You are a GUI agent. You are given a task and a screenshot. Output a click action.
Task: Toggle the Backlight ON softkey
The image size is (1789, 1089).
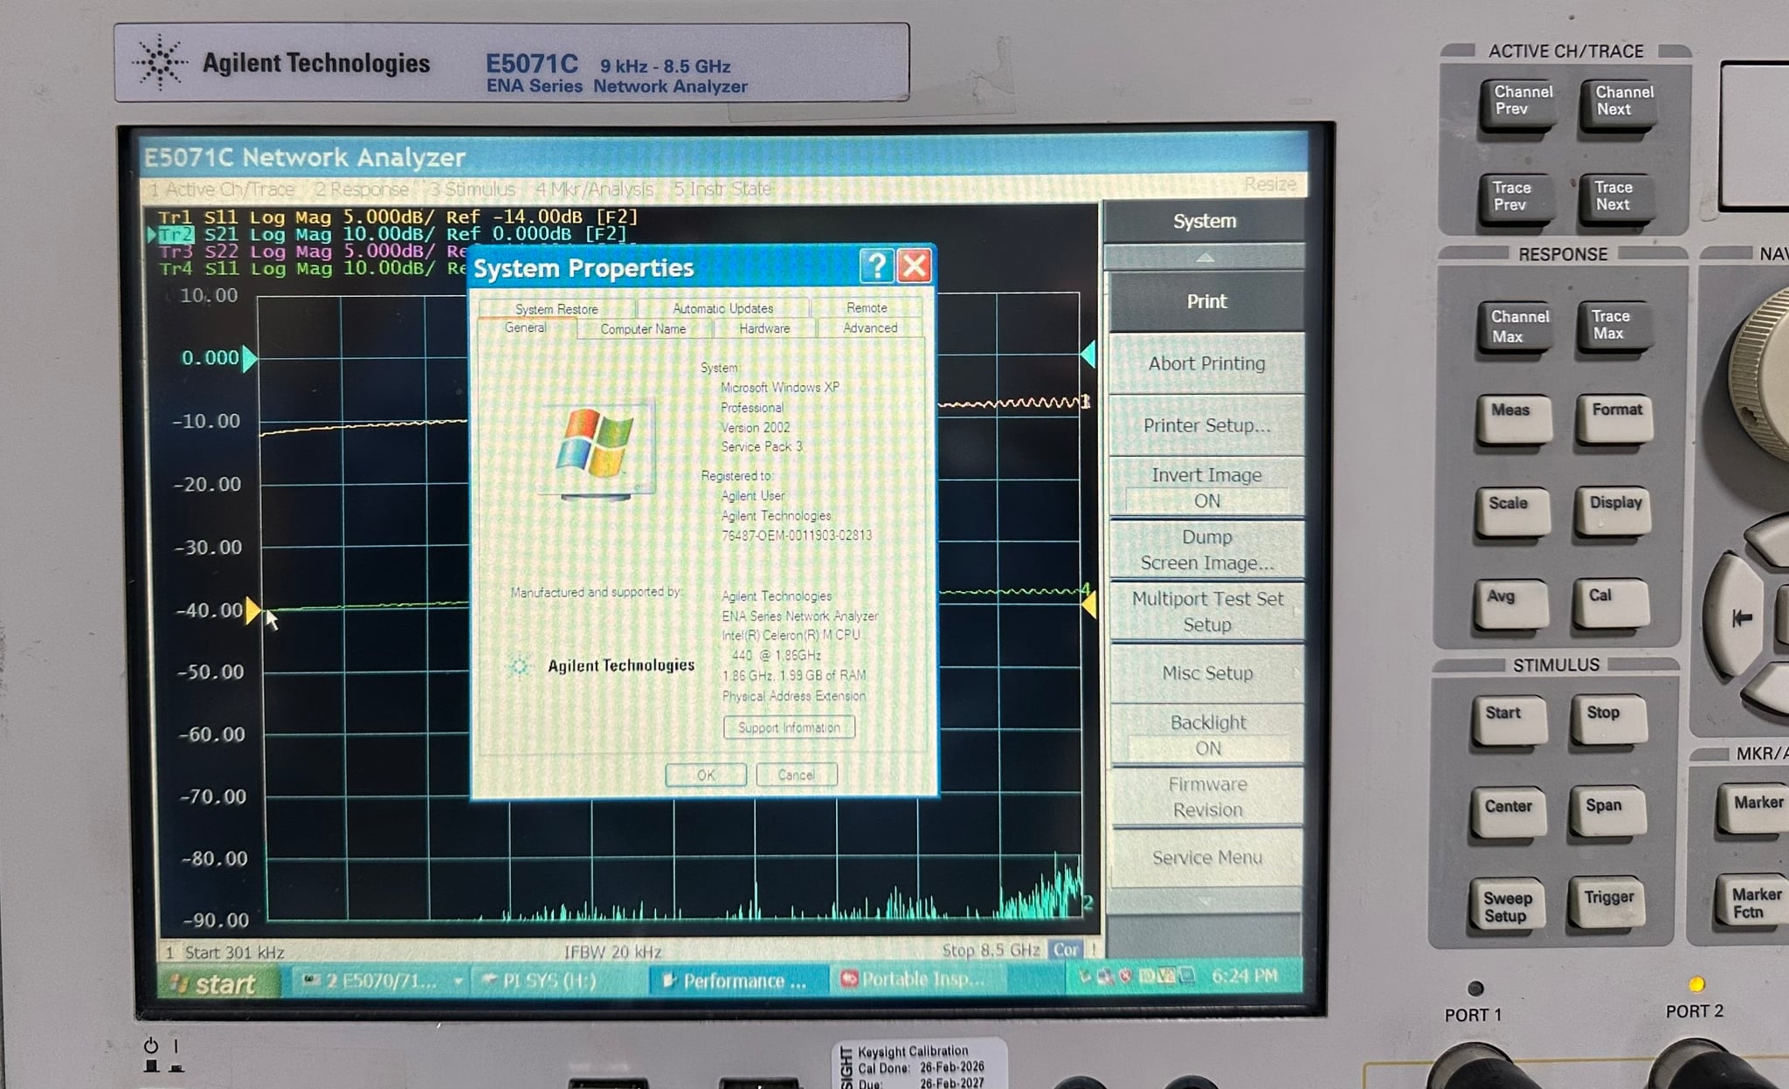[1207, 735]
